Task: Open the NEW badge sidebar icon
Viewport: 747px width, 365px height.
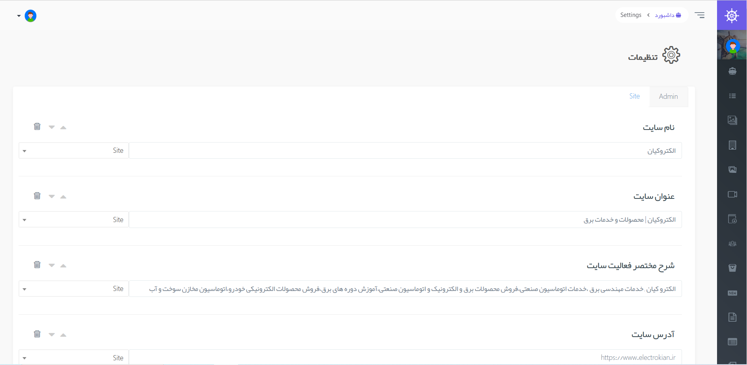Action: [732, 293]
